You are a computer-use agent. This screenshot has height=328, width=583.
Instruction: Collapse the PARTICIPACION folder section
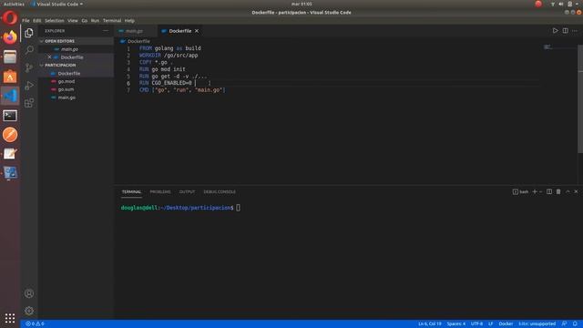click(76, 65)
